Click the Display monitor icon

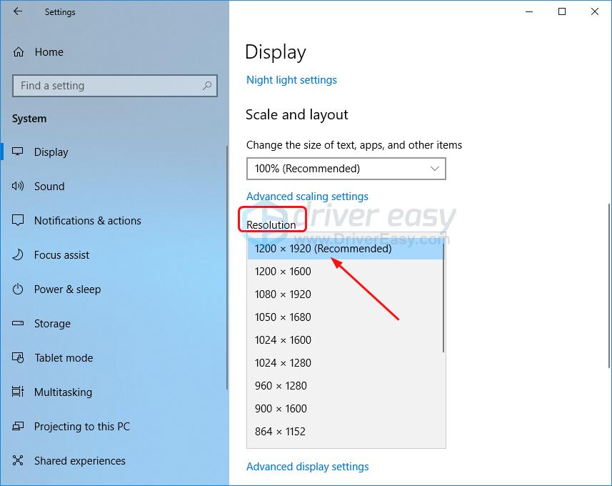coord(19,152)
